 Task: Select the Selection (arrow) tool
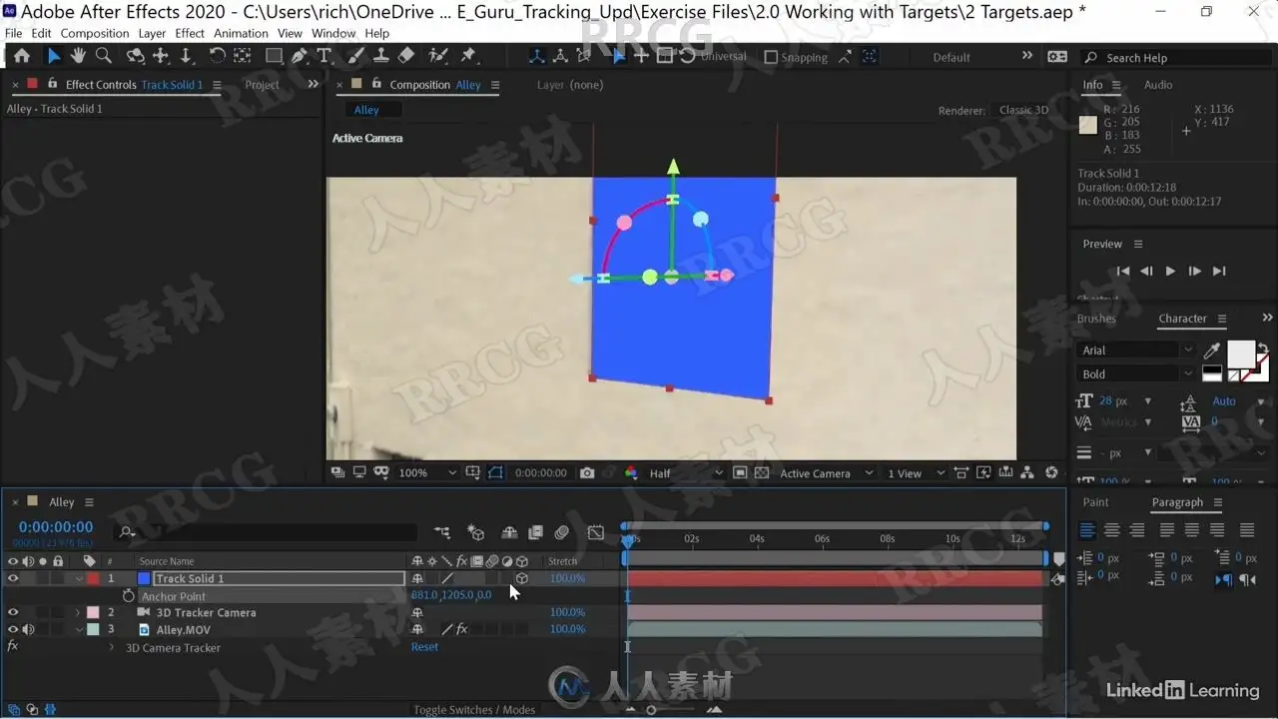pos(54,57)
